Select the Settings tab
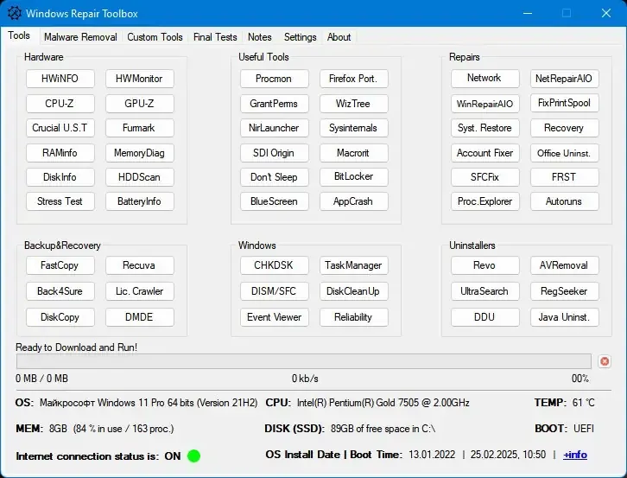 300,37
